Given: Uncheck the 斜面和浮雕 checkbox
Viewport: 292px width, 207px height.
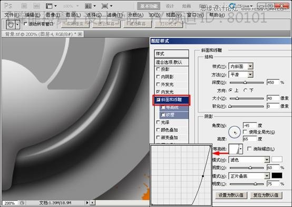Looking at the screenshot, I should pos(158,100).
